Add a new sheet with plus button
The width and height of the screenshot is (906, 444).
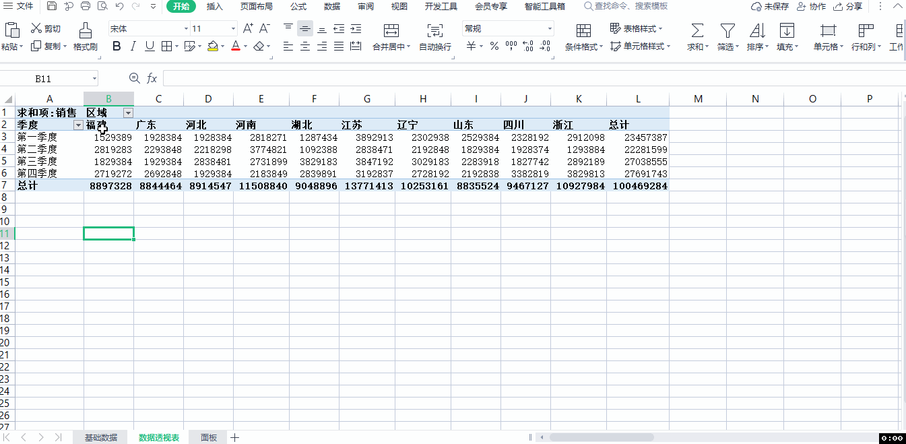click(234, 438)
